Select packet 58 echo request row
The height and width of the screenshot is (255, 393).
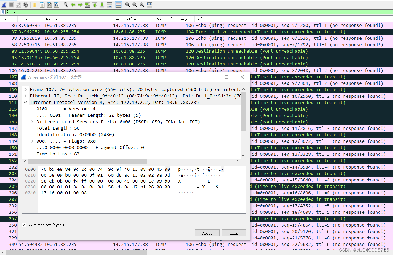[196, 45]
